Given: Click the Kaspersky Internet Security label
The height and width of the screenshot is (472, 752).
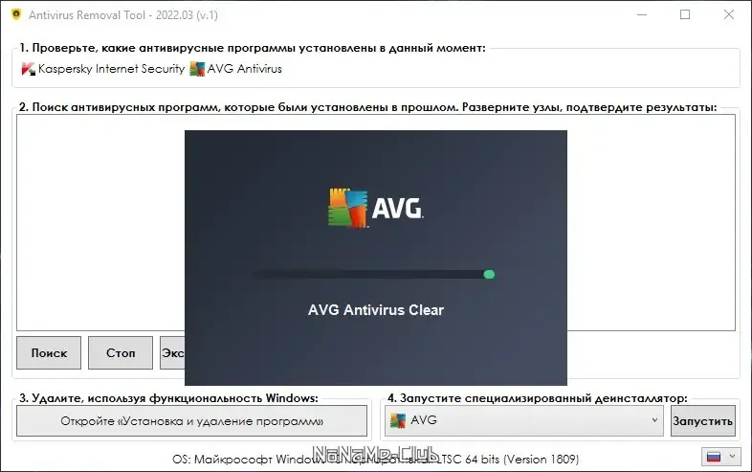Looking at the screenshot, I should pyautogui.click(x=111, y=69).
